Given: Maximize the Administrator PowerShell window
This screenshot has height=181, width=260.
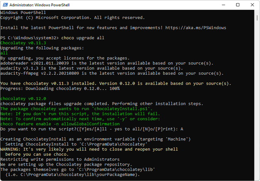Looking at the screenshot, I should pos(238,5).
